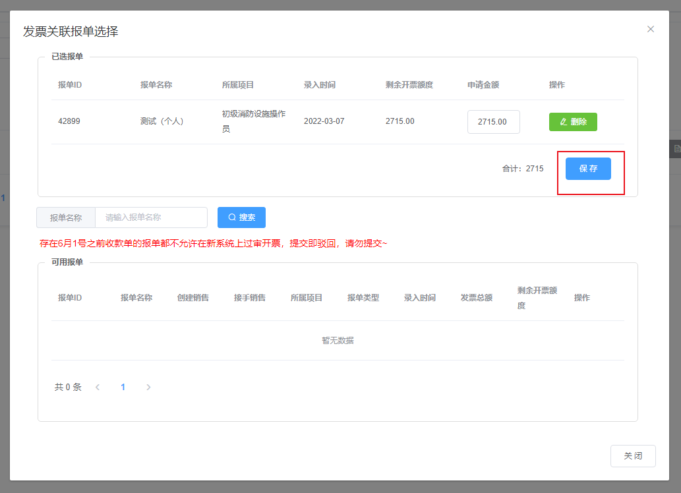Click the 申请金额 input showing 2715.00
Viewport: 681px width, 493px height.
pyautogui.click(x=493, y=122)
